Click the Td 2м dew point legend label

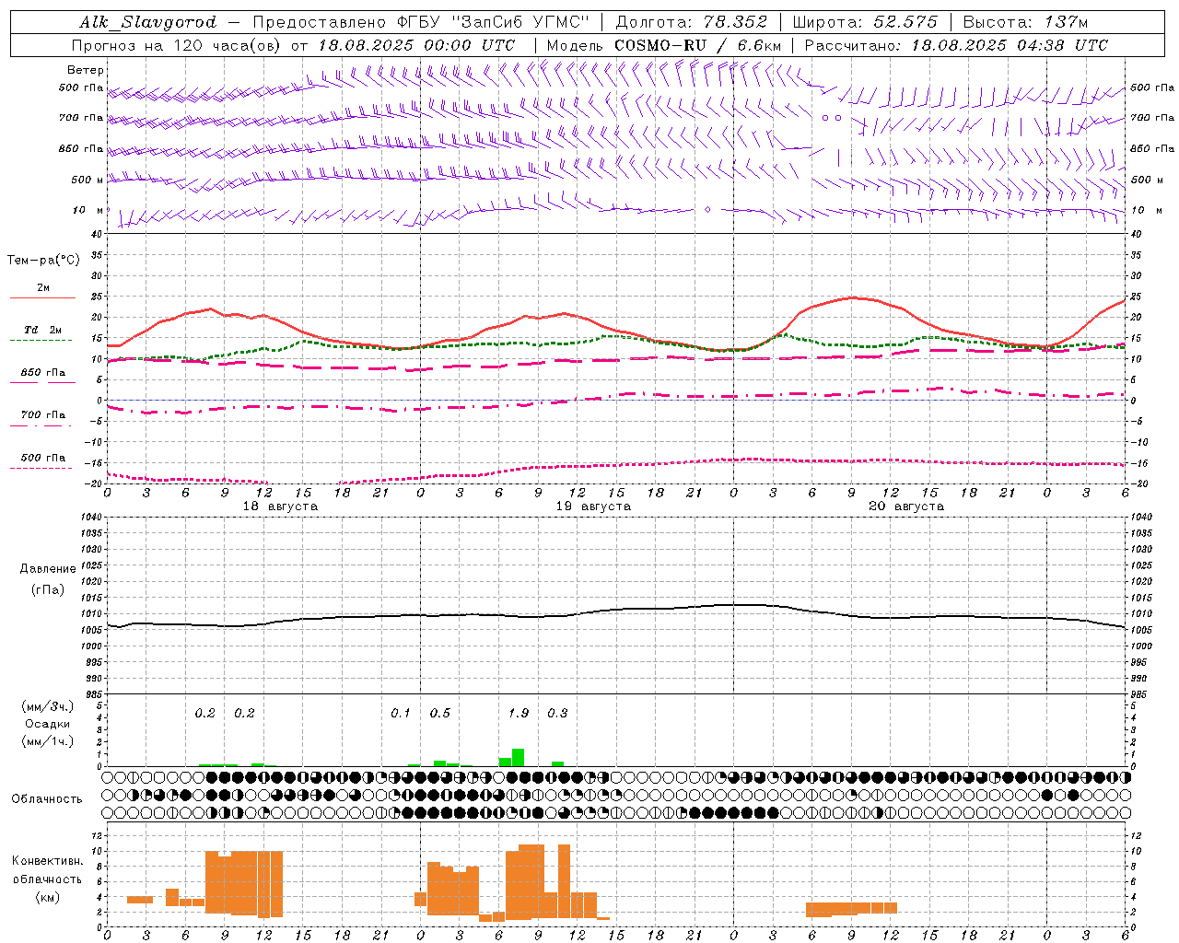42,330
